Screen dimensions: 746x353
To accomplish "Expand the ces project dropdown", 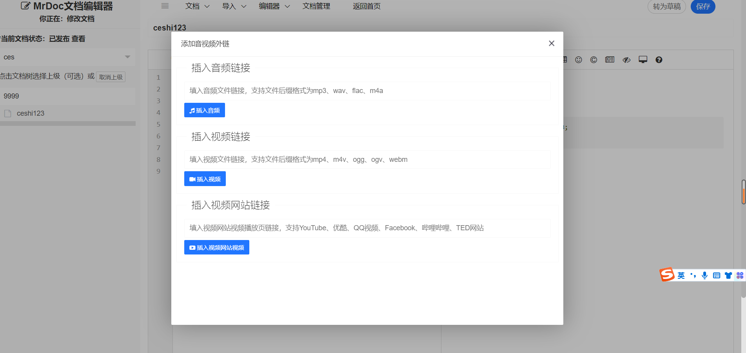I will point(67,57).
